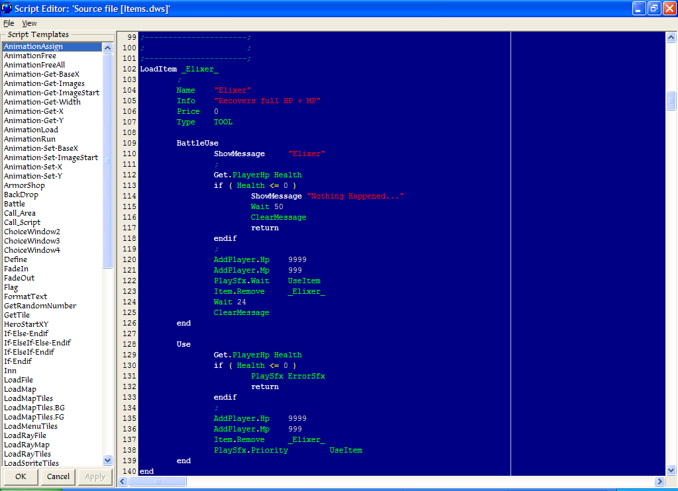The height and width of the screenshot is (491, 678).
Task: Click code editor vertical scroll down arrow
Action: click(671, 470)
